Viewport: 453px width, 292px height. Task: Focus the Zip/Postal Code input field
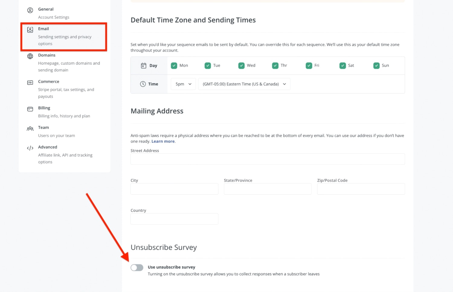coord(361,189)
